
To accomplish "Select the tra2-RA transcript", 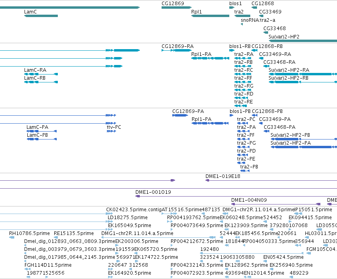I will 243,58.
